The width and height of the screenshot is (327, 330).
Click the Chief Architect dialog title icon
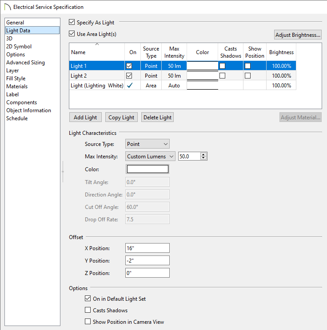tap(8, 7)
